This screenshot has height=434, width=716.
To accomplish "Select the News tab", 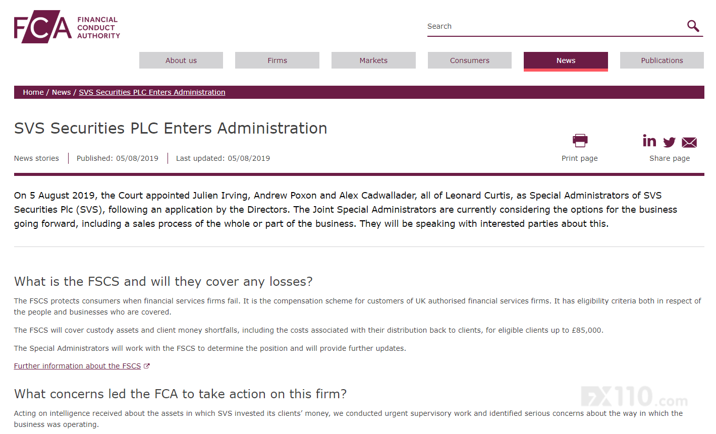I will coord(566,60).
